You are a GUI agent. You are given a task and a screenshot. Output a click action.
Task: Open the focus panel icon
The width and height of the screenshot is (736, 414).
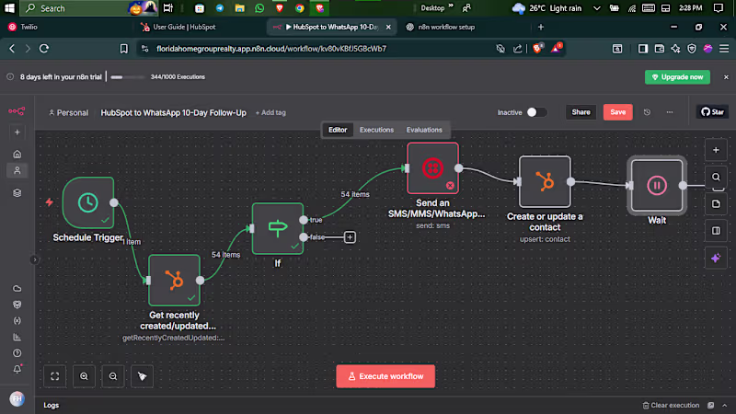coord(716,231)
